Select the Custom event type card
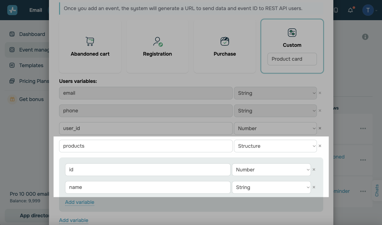 pyautogui.click(x=292, y=38)
